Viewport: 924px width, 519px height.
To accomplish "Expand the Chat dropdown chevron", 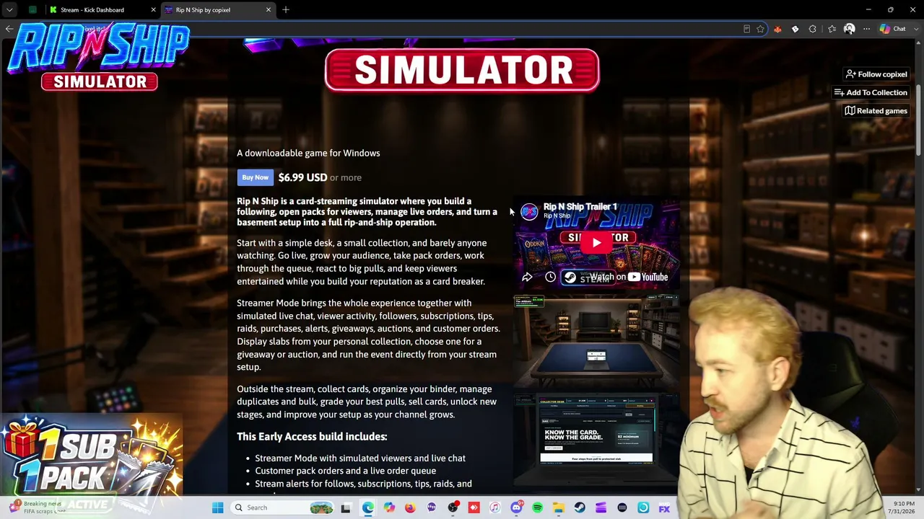I will (x=915, y=29).
